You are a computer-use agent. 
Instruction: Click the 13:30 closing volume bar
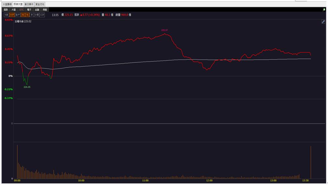pyautogui.click(x=311, y=163)
